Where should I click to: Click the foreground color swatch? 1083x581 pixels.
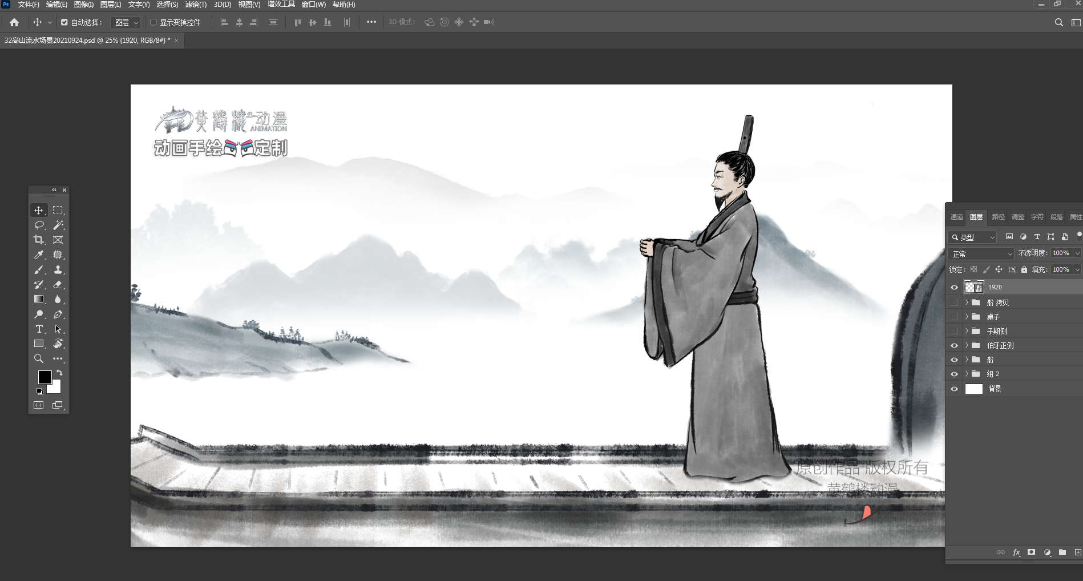(x=45, y=377)
